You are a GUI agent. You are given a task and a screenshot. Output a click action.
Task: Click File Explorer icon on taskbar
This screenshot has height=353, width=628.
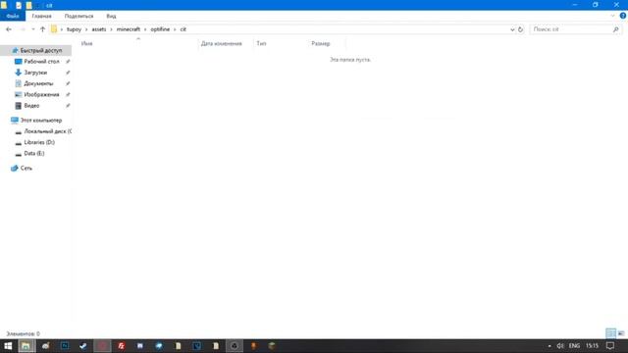point(26,346)
